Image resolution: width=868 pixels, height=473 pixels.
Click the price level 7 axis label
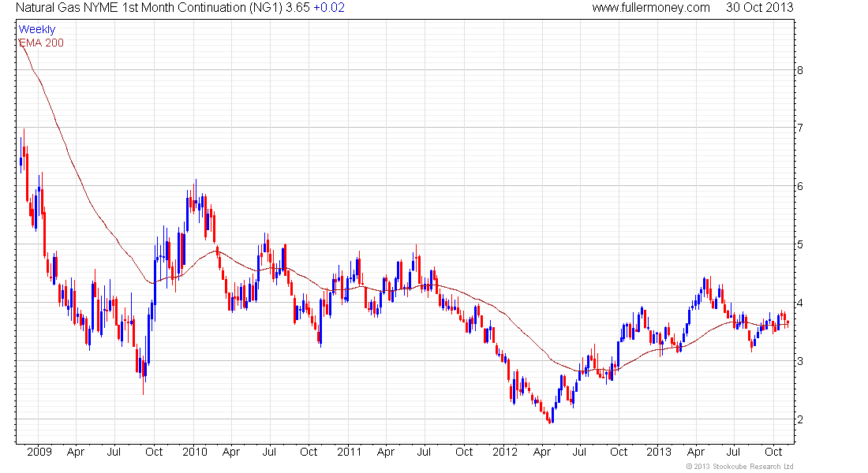click(x=799, y=128)
